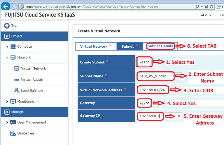This screenshot has height=145, width=224.
Task: Click the security lock icon
Action: (206, 6)
